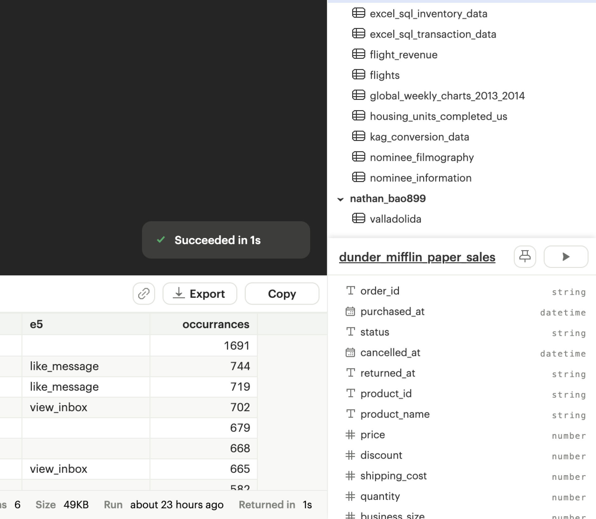Pin the dunder_mifflin_paper_sales table

525,257
